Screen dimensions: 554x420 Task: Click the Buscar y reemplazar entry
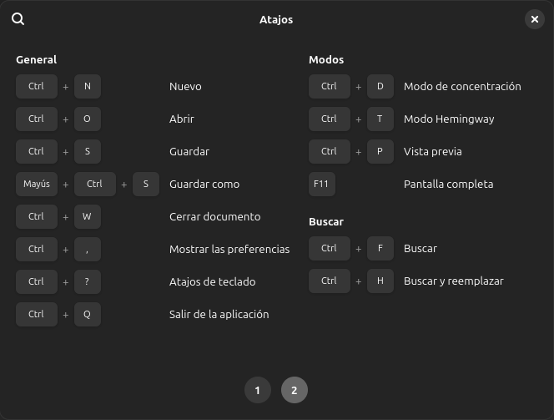coord(454,281)
